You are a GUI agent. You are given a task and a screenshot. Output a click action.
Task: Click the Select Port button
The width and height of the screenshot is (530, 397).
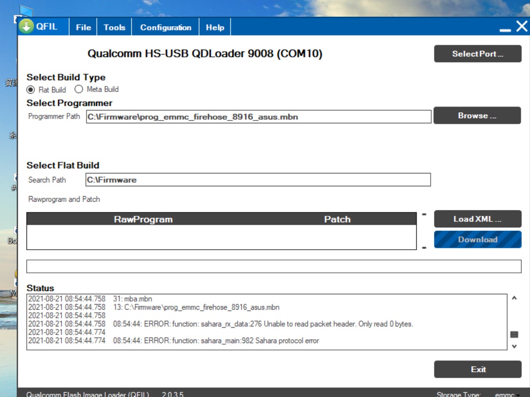pos(478,54)
